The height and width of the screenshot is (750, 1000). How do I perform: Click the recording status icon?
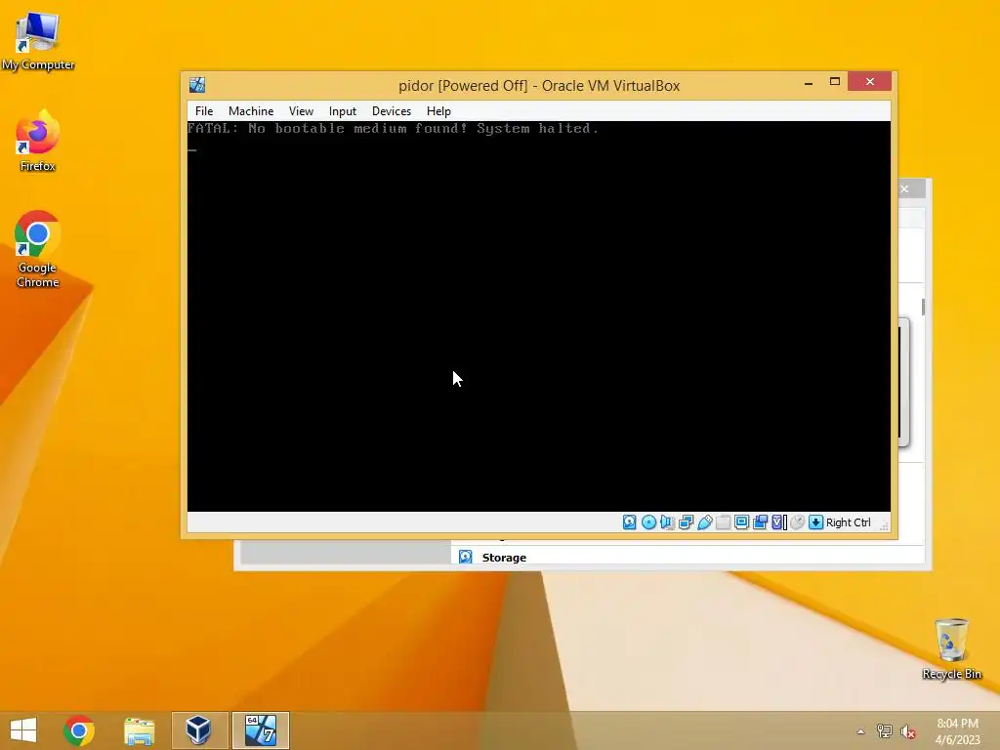(x=760, y=522)
